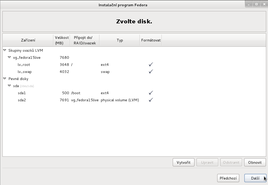
Task: Toggle format checkmark for sda2
Action: (151, 100)
